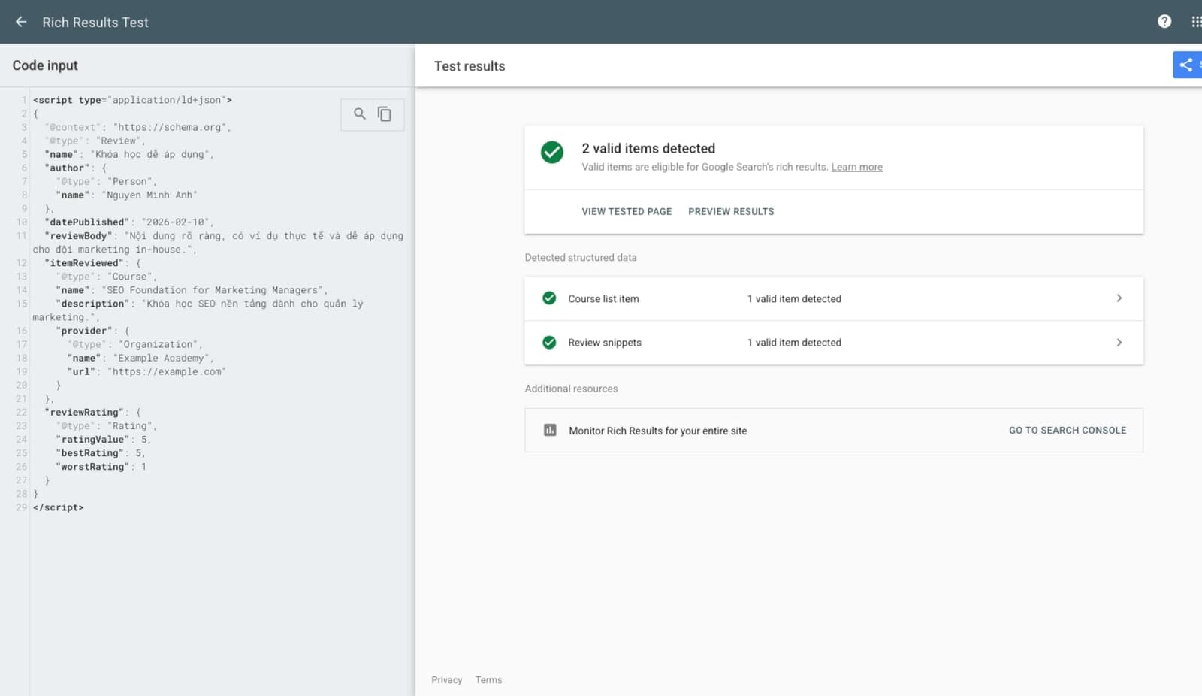Open the Review snippets result row

(834, 343)
